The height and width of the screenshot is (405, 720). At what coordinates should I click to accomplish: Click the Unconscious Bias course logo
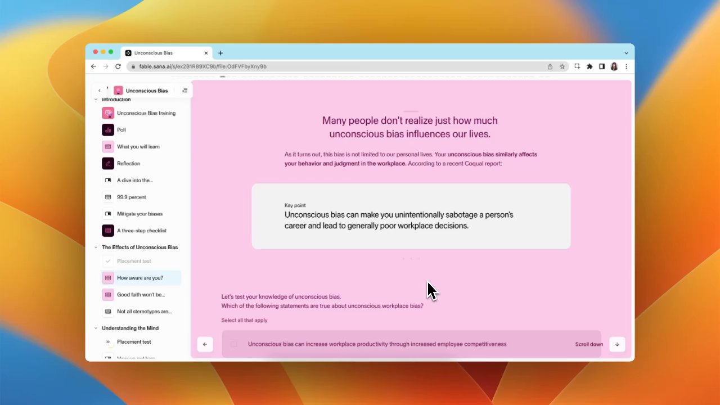pyautogui.click(x=118, y=91)
